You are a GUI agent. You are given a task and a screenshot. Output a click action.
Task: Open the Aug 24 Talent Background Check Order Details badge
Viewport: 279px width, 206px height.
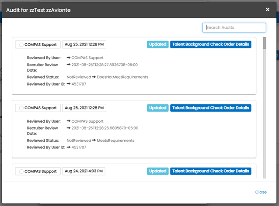tap(211, 171)
